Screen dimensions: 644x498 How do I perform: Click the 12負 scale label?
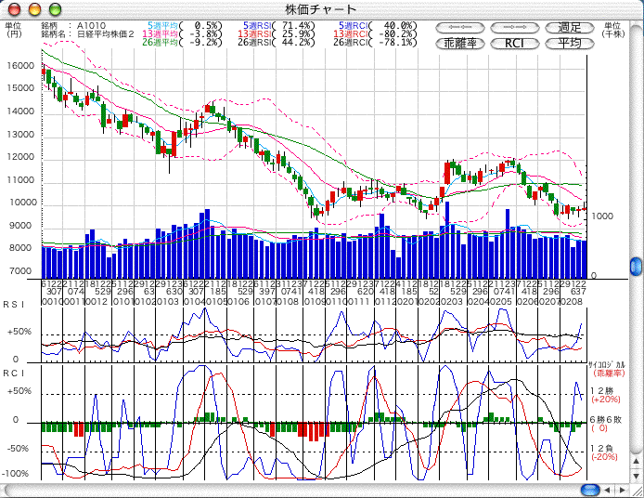tap(601, 448)
